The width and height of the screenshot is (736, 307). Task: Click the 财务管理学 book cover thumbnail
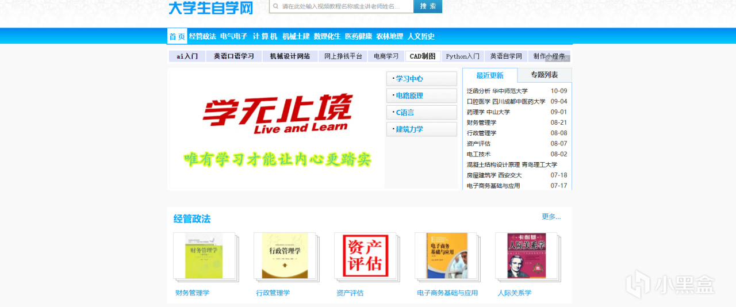tap(205, 256)
